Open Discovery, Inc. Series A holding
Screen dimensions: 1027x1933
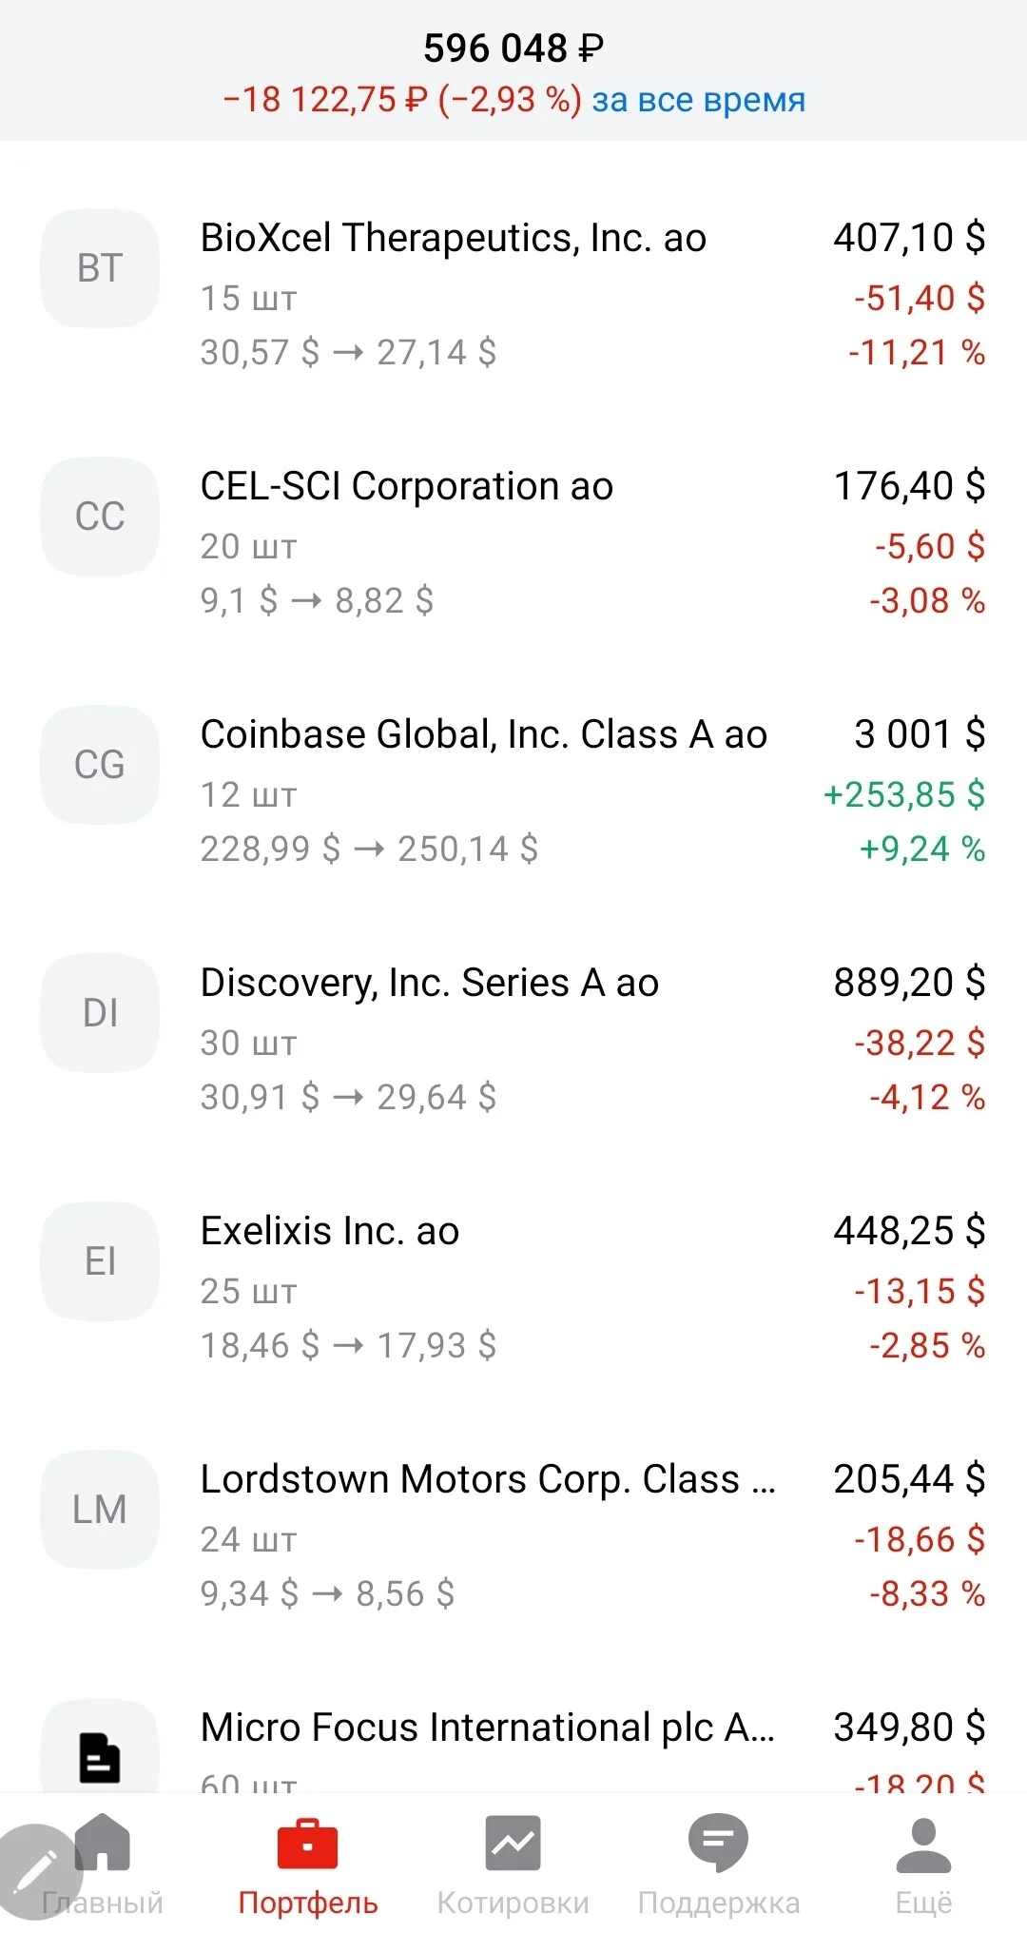(x=513, y=1039)
